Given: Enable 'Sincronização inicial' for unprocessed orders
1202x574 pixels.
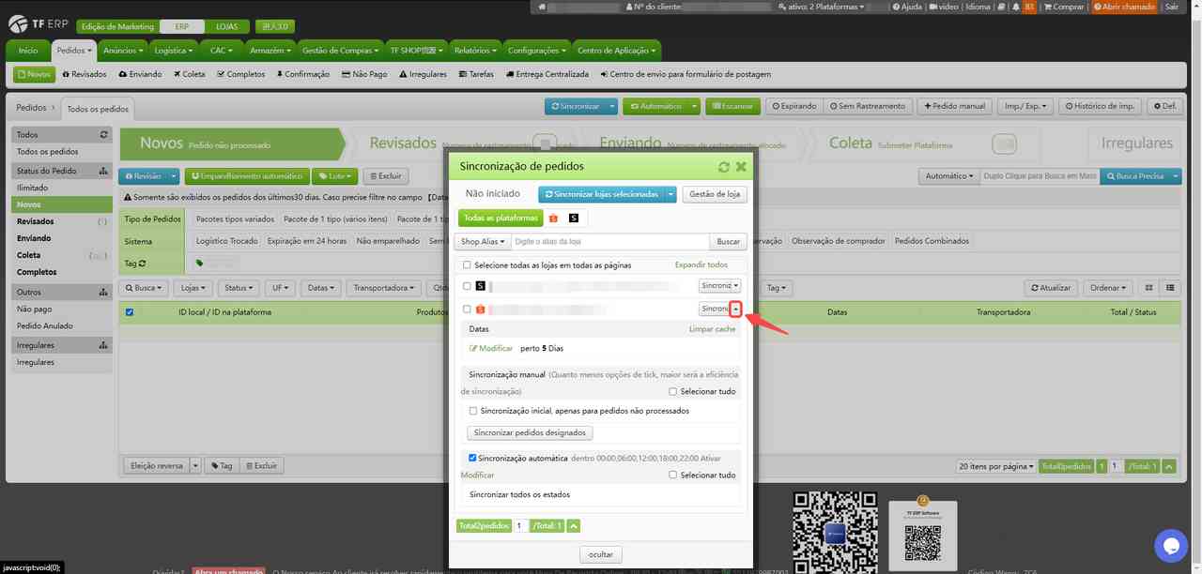Looking at the screenshot, I should (472, 411).
